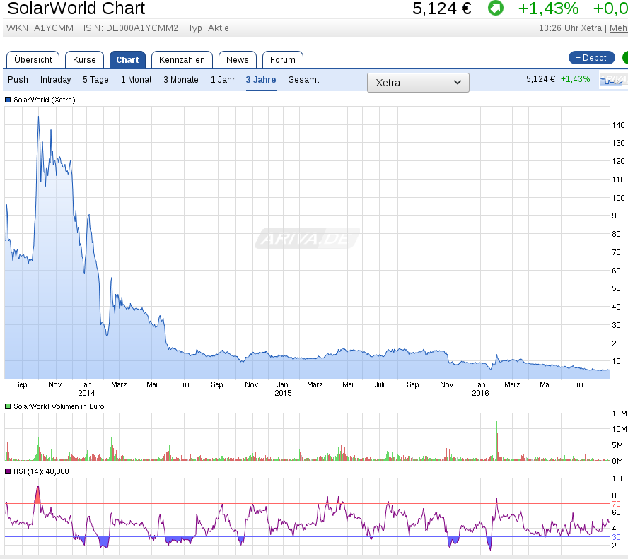
Task: Click the green up-arrow trend icon
Action: pyautogui.click(x=496, y=8)
